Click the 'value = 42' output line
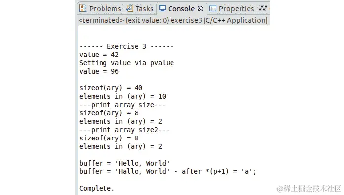Screen dimensions: 344x195 99,55
